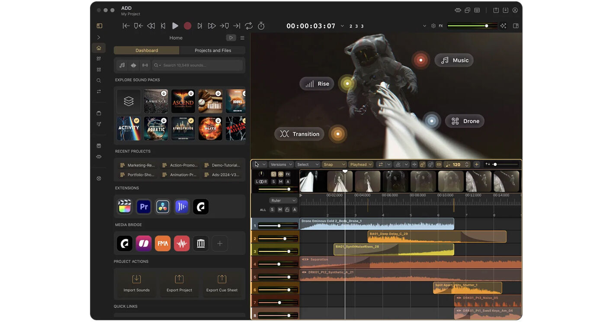The width and height of the screenshot is (613, 322).
Task: Click the fast-forward double-arrow icon
Action: click(x=212, y=26)
